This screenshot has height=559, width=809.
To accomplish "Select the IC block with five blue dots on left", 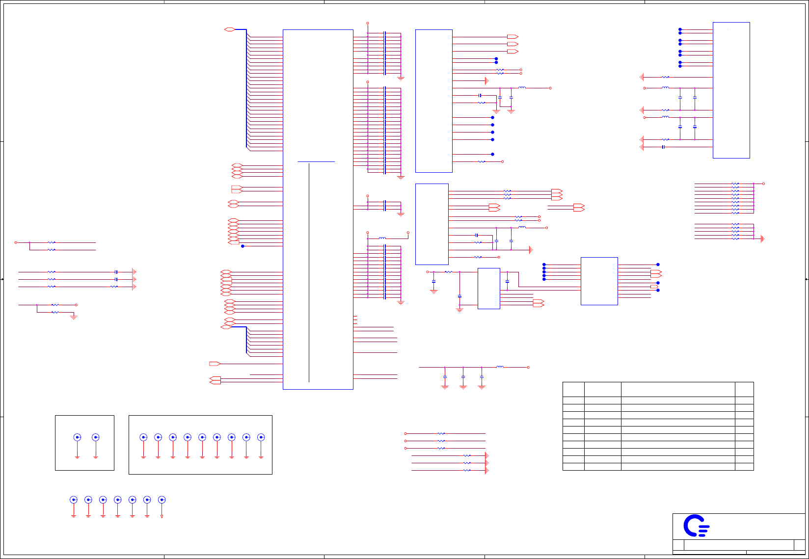I will (x=599, y=281).
